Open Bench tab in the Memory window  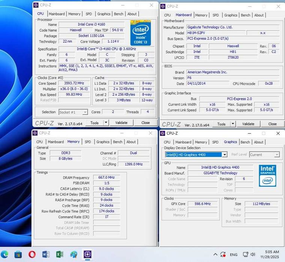pyautogui.click(x=118, y=142)
